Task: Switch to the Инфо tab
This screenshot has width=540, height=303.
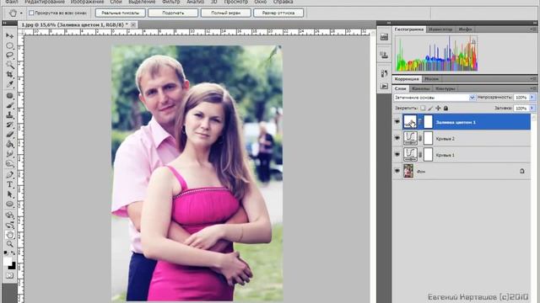Action: point(465,29)
